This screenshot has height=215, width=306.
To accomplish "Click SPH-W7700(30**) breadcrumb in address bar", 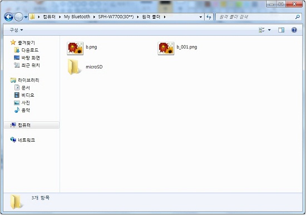I will tap(116, 17).
